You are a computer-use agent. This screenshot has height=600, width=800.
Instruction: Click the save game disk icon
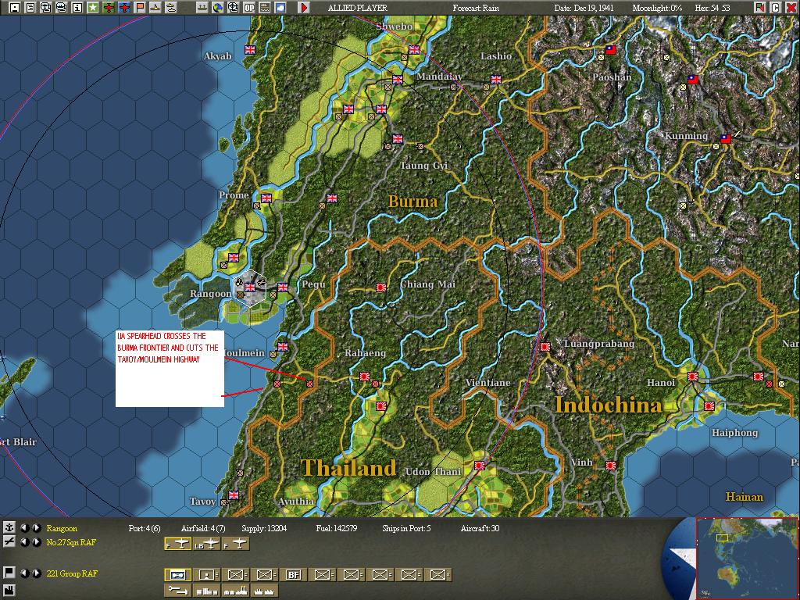14,8
